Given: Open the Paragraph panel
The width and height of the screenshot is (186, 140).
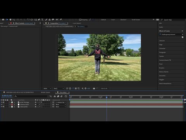Looking at the screenshot, I should coord(162,52).
